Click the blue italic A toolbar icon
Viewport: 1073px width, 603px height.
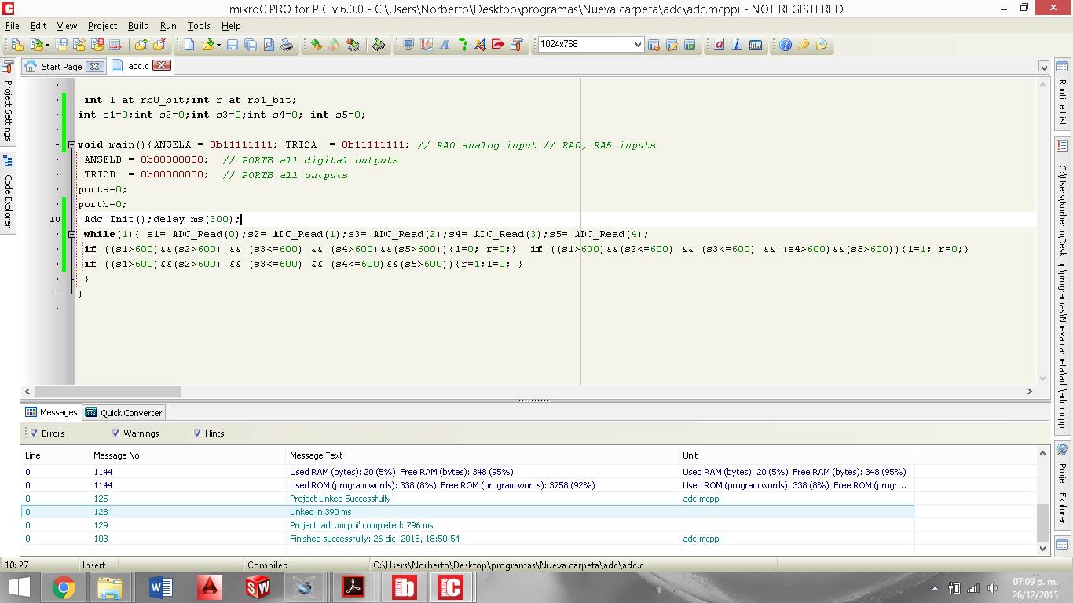coord(445,45)
